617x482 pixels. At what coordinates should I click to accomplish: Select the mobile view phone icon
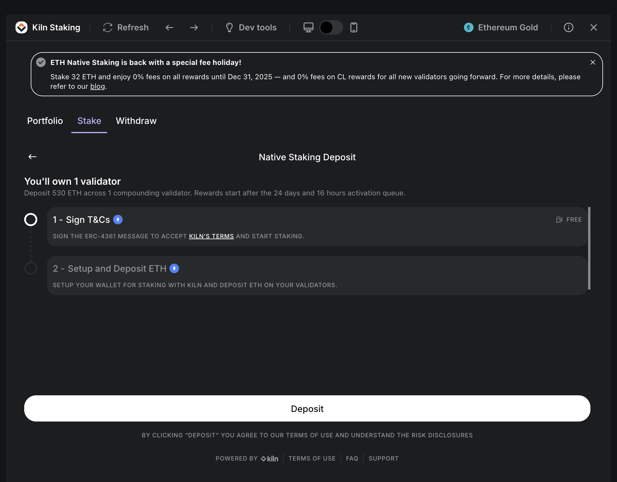354,27
